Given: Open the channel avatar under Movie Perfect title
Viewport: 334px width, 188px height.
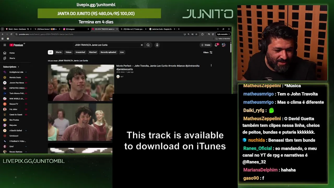Looking at the screenshot, I should [118, 77].
